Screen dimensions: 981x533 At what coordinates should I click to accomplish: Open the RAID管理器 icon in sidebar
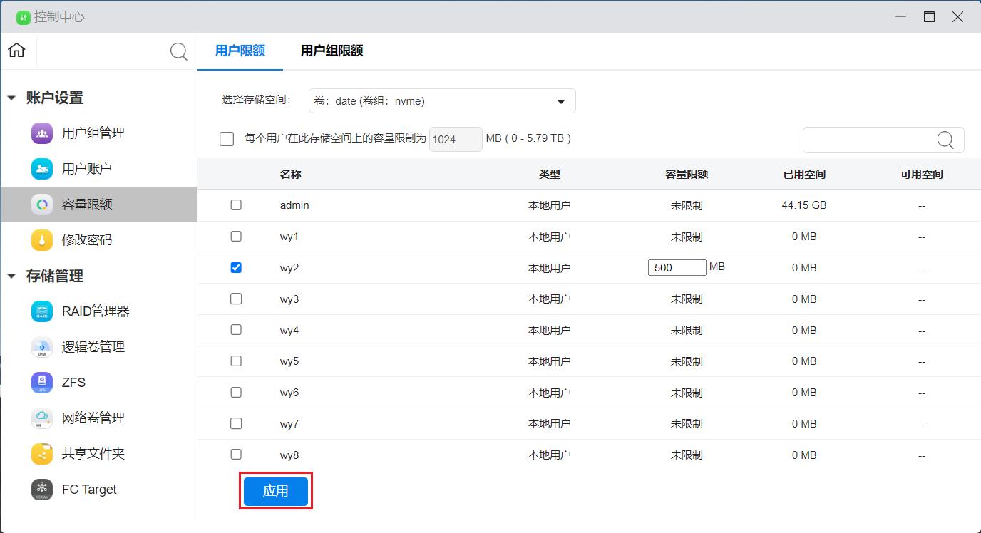(x=41, y=311)
